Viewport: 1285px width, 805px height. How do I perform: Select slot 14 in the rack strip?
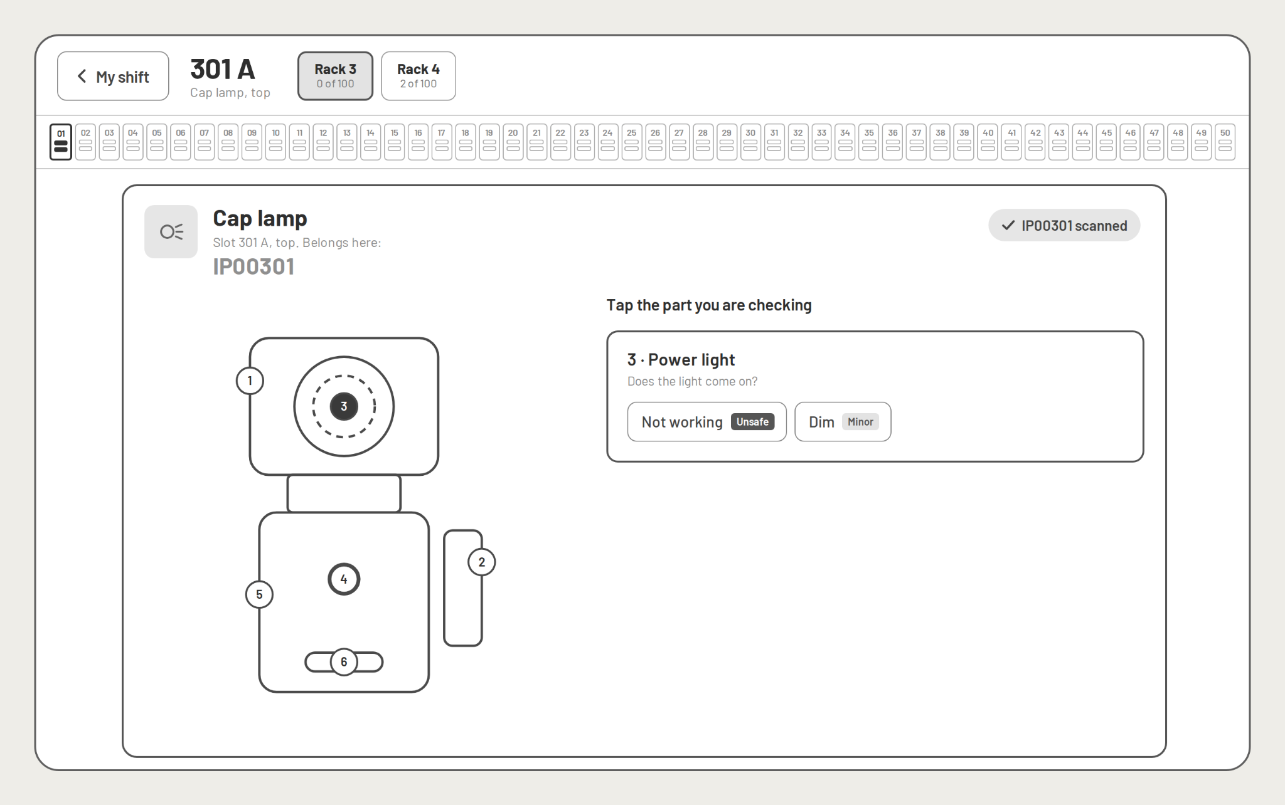point(371,142)
